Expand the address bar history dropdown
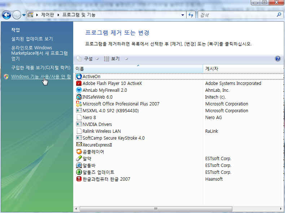This screenshot has height=213, width=285. pyautogui.click(x=183, y=15)
